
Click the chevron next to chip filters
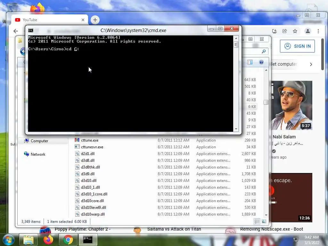pyautogui.click(x=311, y=64)
